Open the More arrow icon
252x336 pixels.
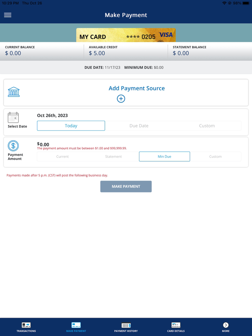click(226, 325)
